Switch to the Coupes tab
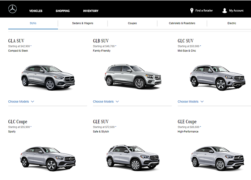 (132, 23)
